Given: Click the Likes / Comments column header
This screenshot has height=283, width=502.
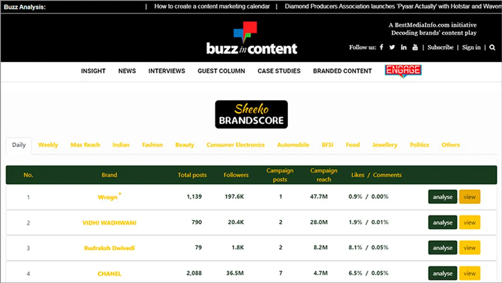Looking at the screenshot, I should [376, 175].
